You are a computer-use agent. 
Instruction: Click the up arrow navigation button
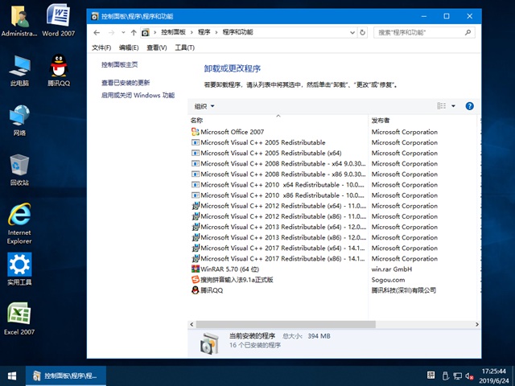pos(134,32)
